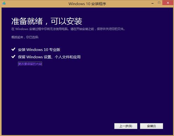Go back with the 上一步(B) button
Screen dimensions: 174x136
(x=126, y=126)
